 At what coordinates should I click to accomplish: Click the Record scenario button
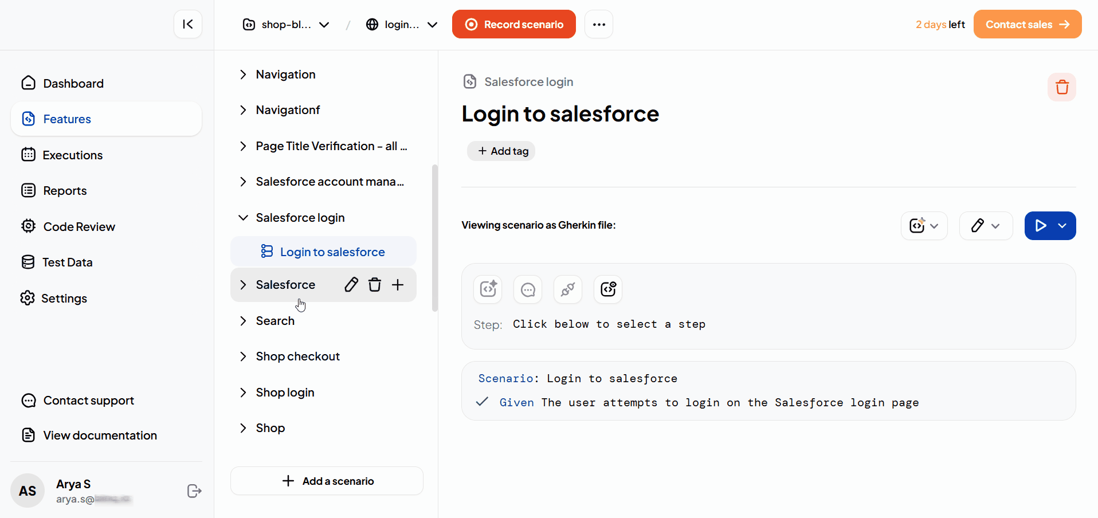pyautogui.click(x=513, y=24)
